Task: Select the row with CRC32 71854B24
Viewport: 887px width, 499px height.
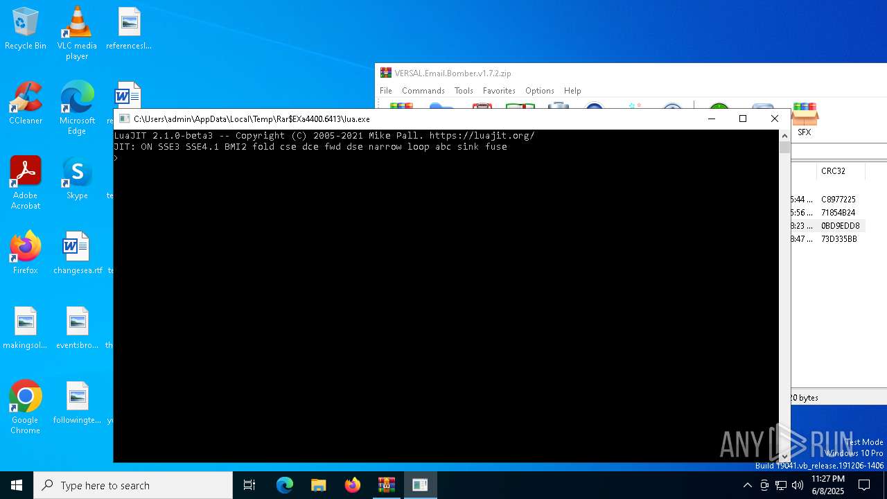Action: (838, 213)
